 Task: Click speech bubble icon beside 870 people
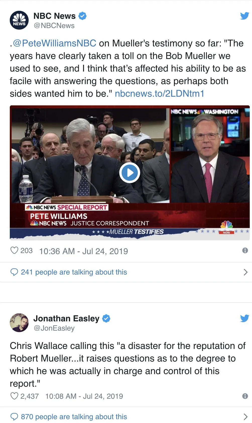(14, 417)
